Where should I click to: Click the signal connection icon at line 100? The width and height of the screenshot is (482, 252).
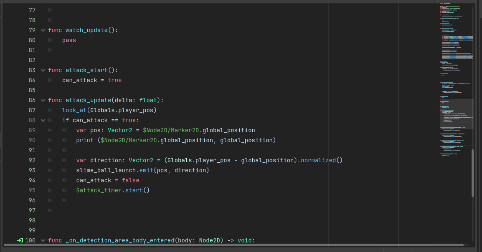pyautogui.click(x=20, y=240)
